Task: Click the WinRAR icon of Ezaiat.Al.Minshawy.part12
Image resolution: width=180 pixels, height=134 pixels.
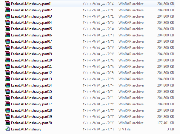Action: (x=7, y=73)
